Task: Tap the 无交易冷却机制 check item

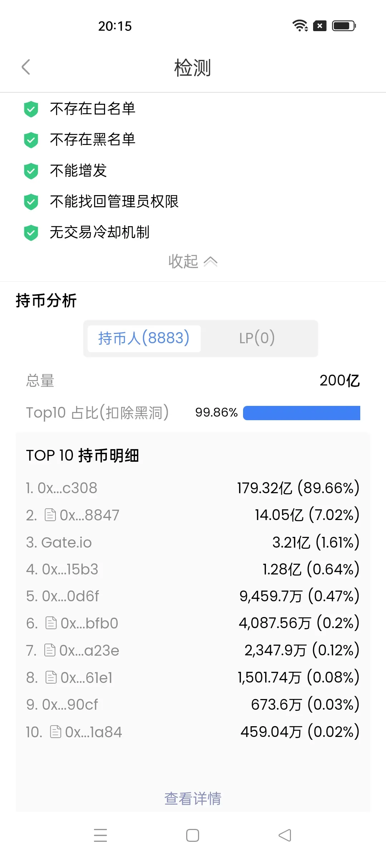Action: click(x=100, y=232)
